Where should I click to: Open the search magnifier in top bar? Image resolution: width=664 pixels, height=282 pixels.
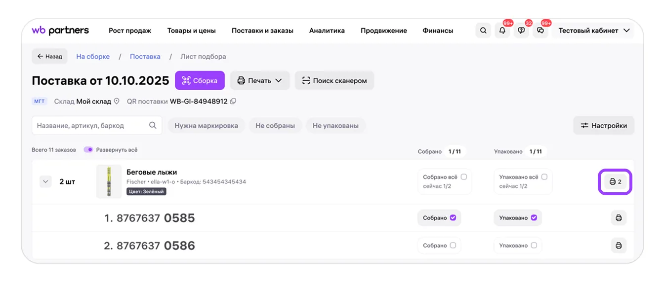(x=483, y=31)
